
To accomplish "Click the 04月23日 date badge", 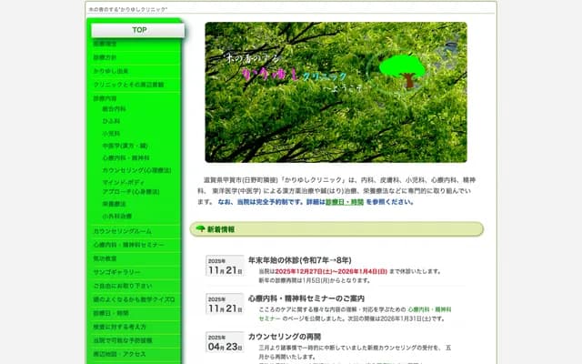I will pos(225,342).
